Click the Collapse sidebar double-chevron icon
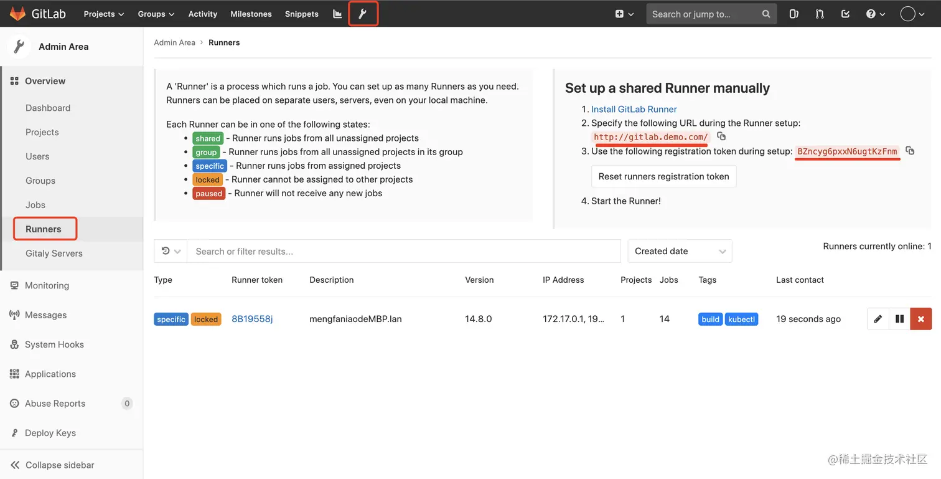Screen dimensions: 941x479 click(x=15, y=465)
